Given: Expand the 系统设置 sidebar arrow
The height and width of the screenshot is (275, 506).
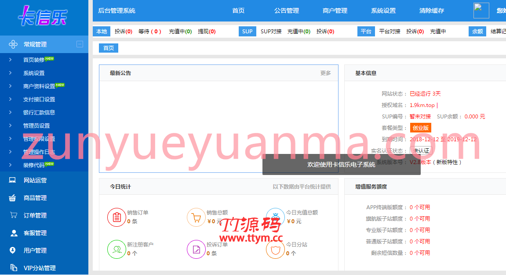Looking at the screenshot, I should 10,73.
